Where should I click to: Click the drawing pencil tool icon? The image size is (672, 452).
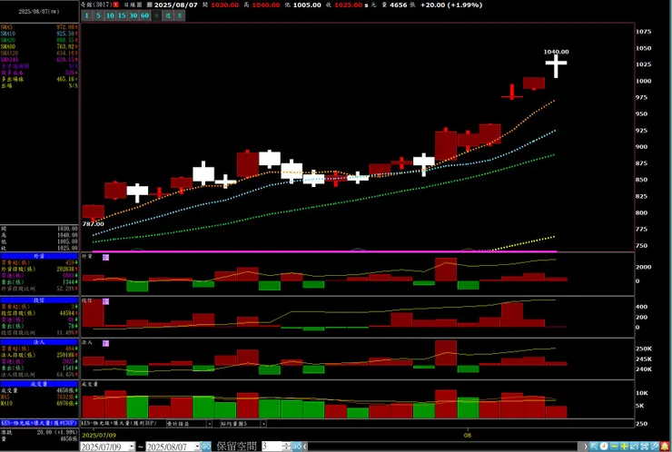tap(655, 447)
